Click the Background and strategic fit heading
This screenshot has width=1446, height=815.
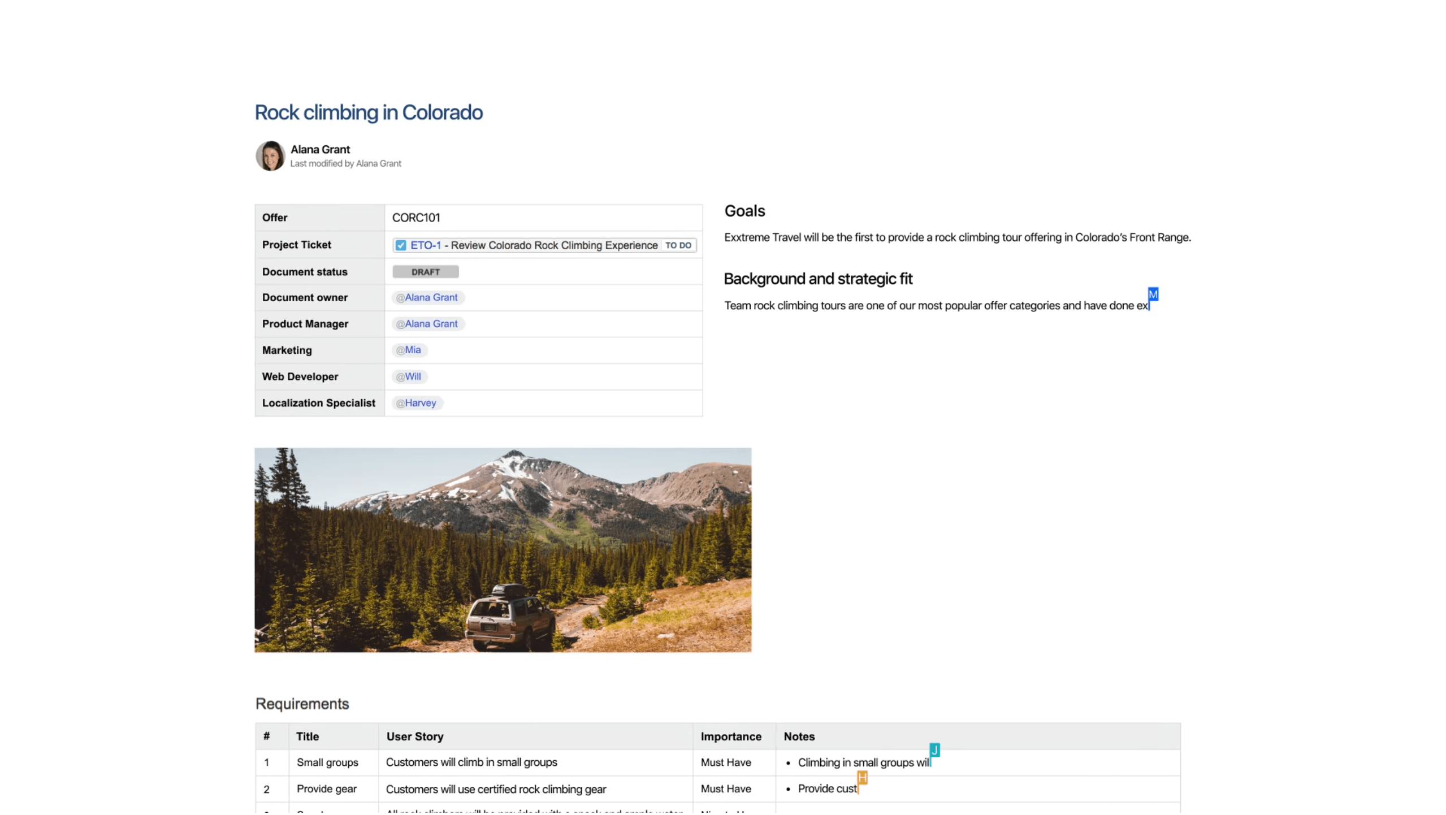(817, 279)
